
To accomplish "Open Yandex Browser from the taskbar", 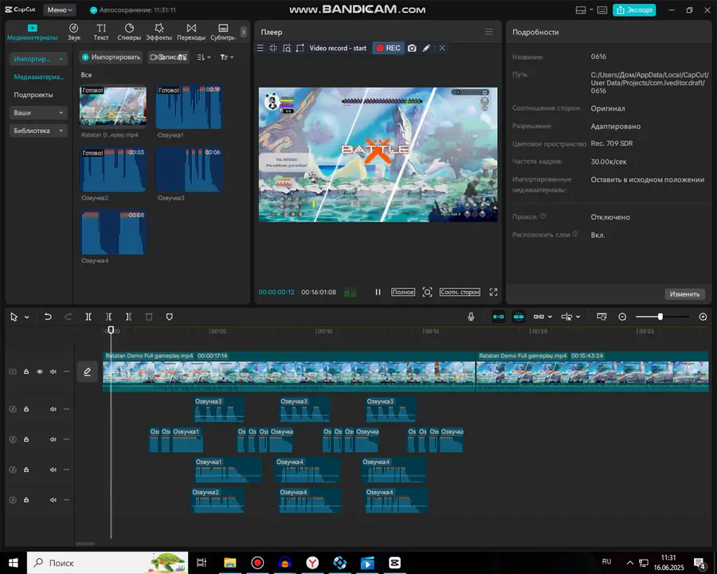I will 312,563.
